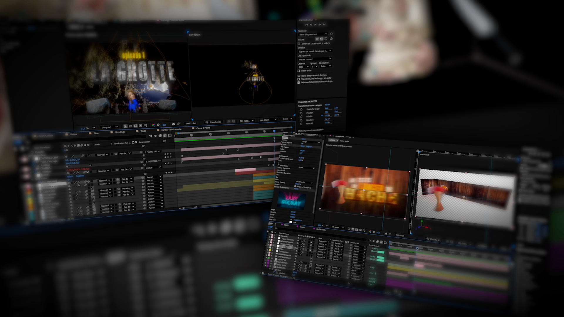
Task: Click the reset shortcut icon beside Barre d'espacement
Action: 331,34
